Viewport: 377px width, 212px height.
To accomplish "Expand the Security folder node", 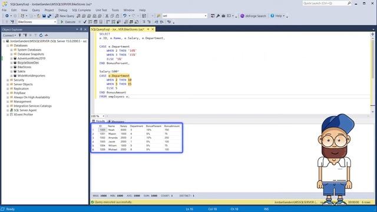I will click(x=8, y=80).
